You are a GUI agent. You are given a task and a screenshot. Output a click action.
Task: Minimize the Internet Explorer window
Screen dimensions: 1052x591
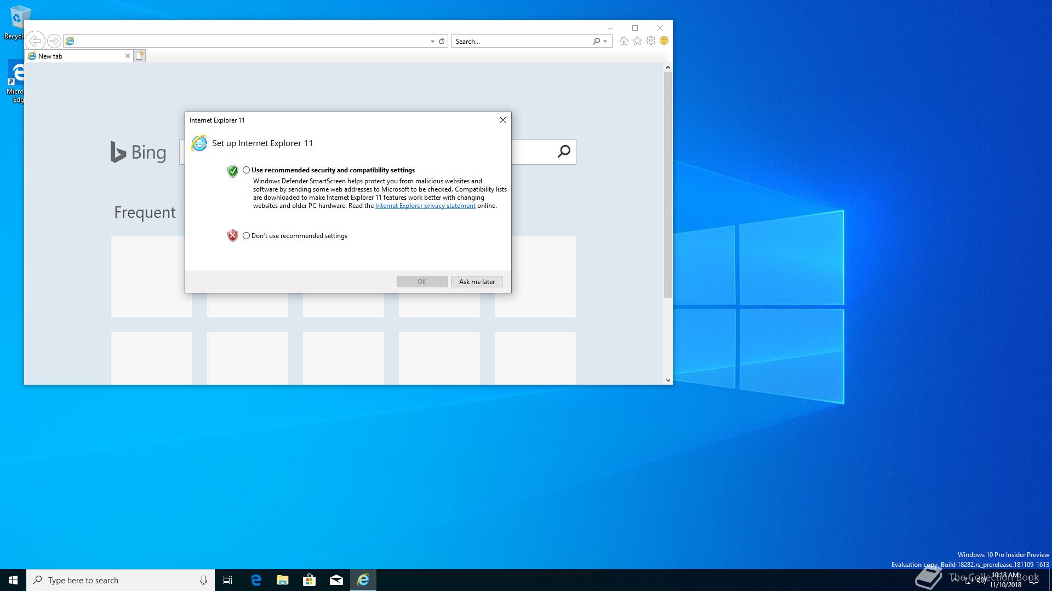pyautogui.click(x=610, y=28)
